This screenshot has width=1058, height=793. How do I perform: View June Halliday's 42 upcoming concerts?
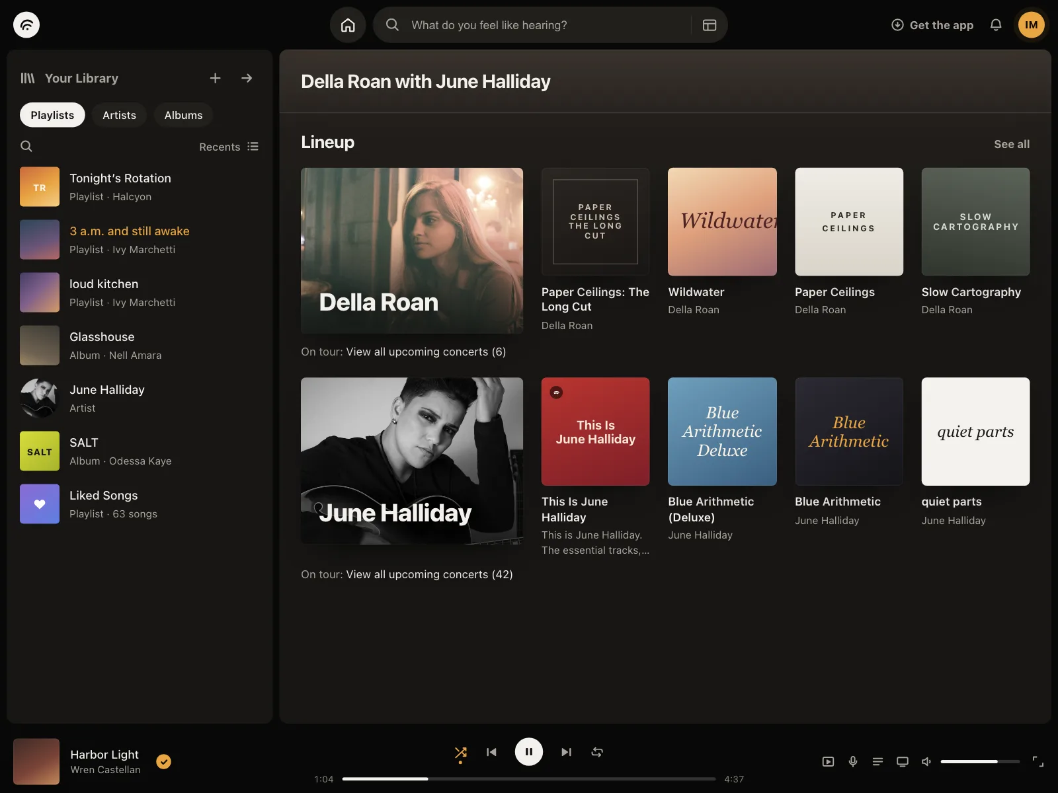click(x=429, y=574)
